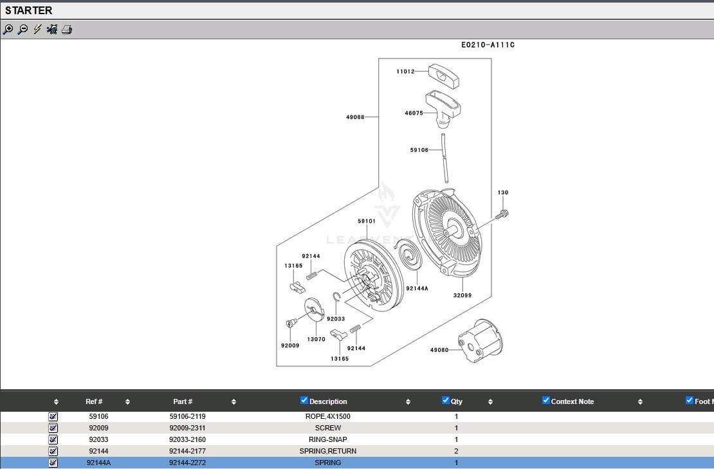Click the zoom in magnifier icon
This screenshot has height=469, width=714.
(8, 30)
